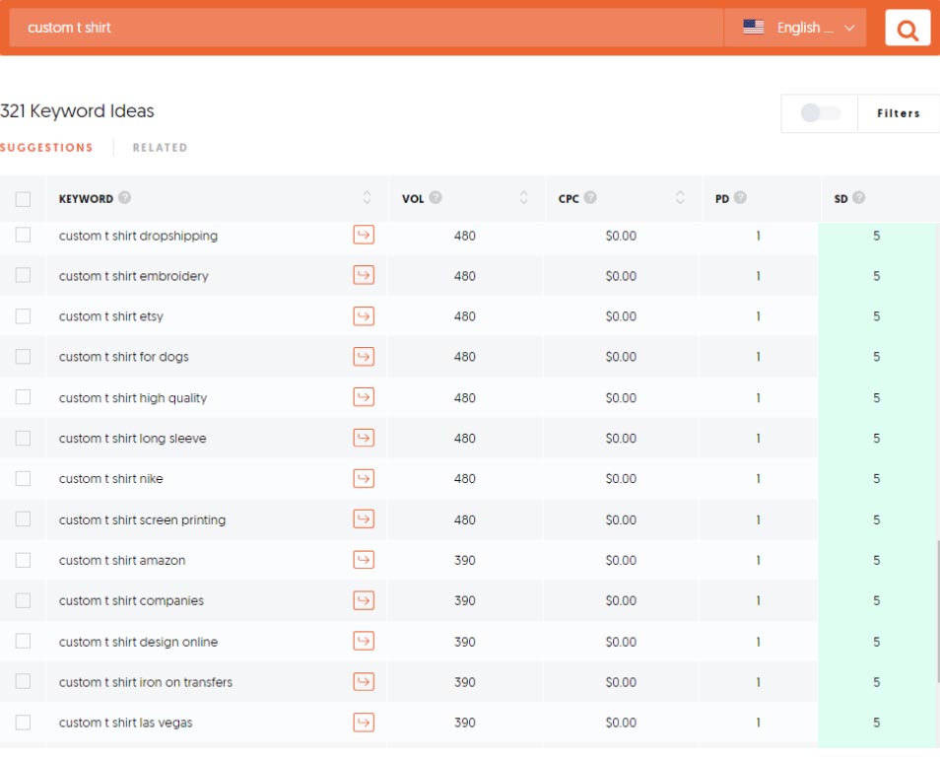Click the help icon next to VOL header
Screen dimensions: 940x759
click(436, 197)
